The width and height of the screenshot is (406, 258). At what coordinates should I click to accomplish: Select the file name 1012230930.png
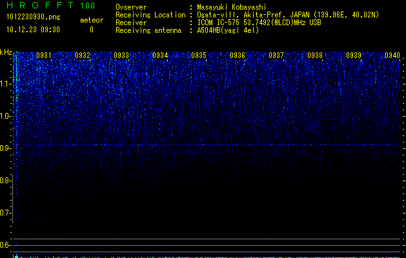pyautogui.click(x=33, y=17)
